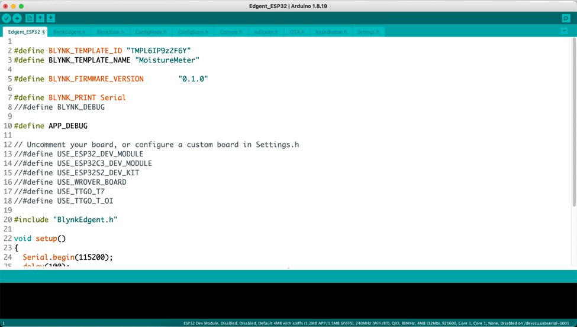Click the USE_TTGO_T_OI comment line
577x327 pixels.
tap(64, 201)
